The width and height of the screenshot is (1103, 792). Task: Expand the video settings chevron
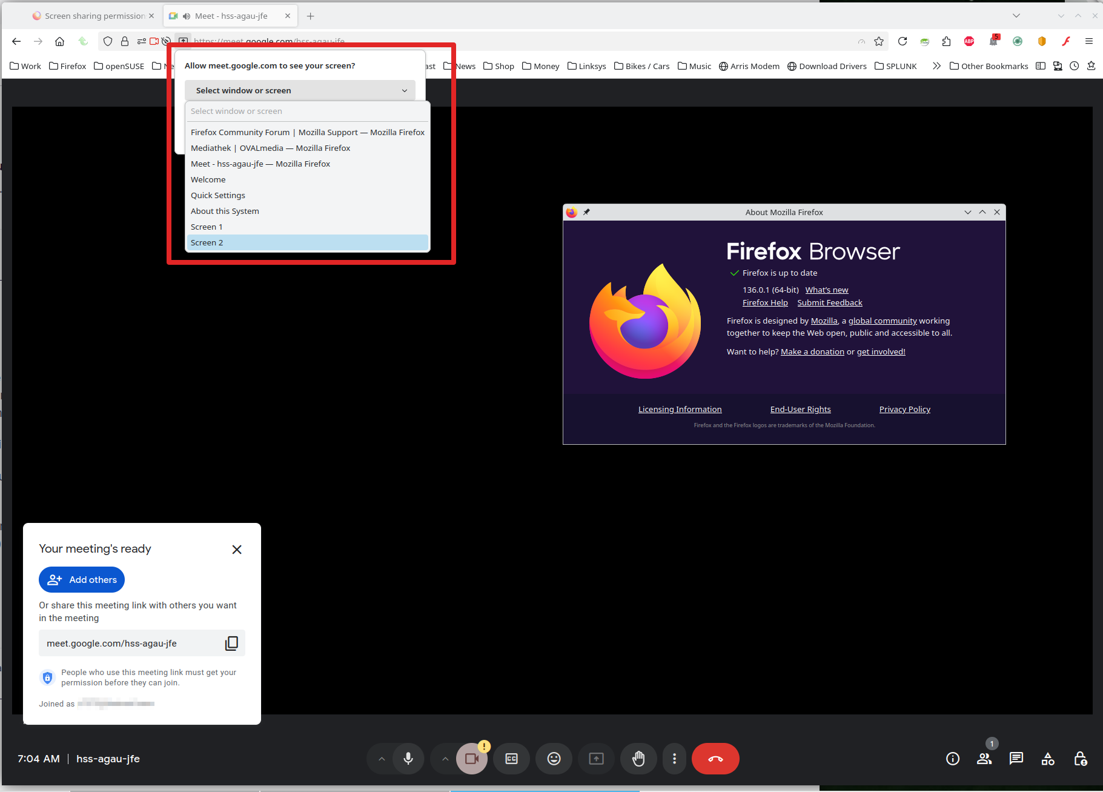pyautogui.click(x=445, y=759)
